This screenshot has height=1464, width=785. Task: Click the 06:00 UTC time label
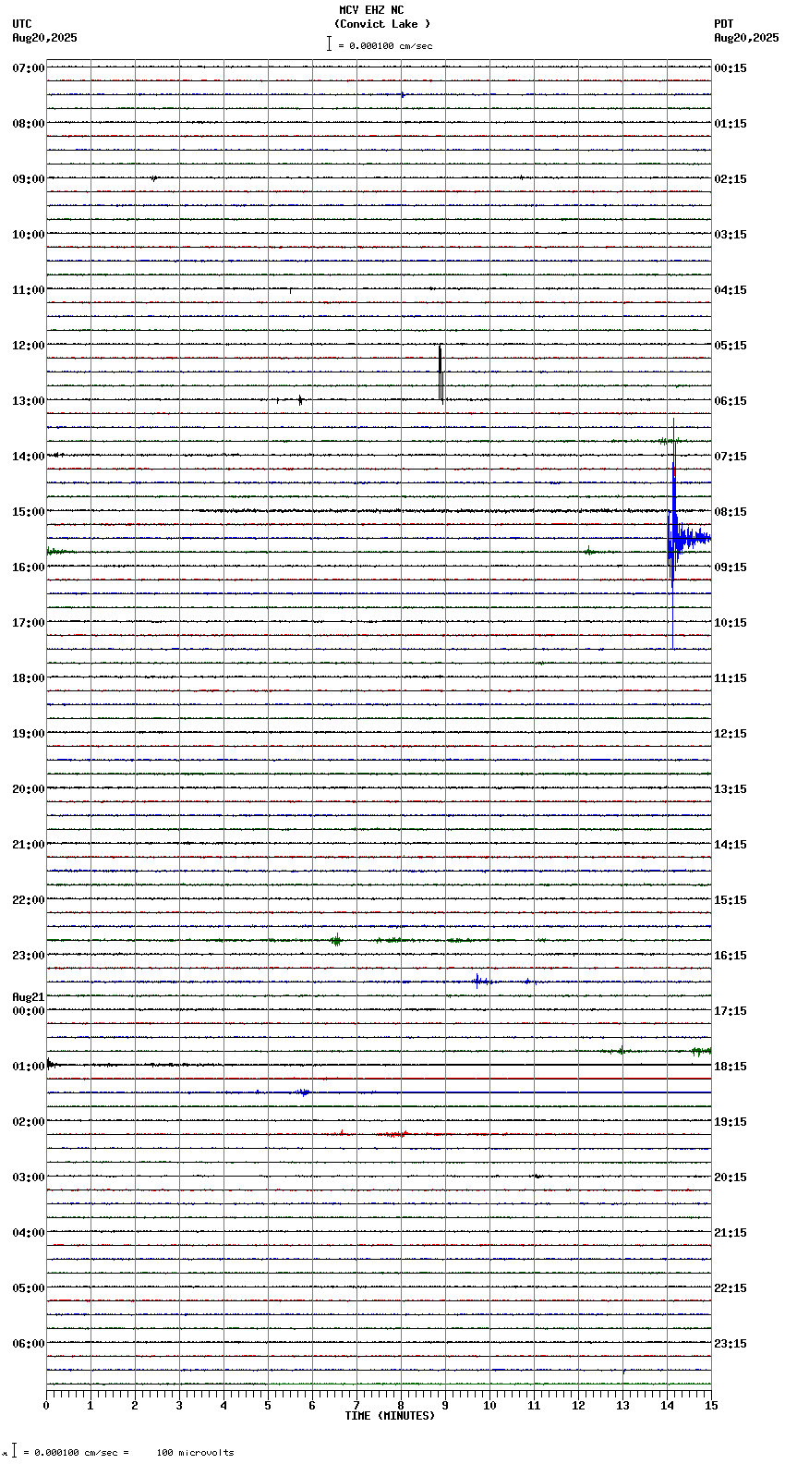click(29, 1344)
